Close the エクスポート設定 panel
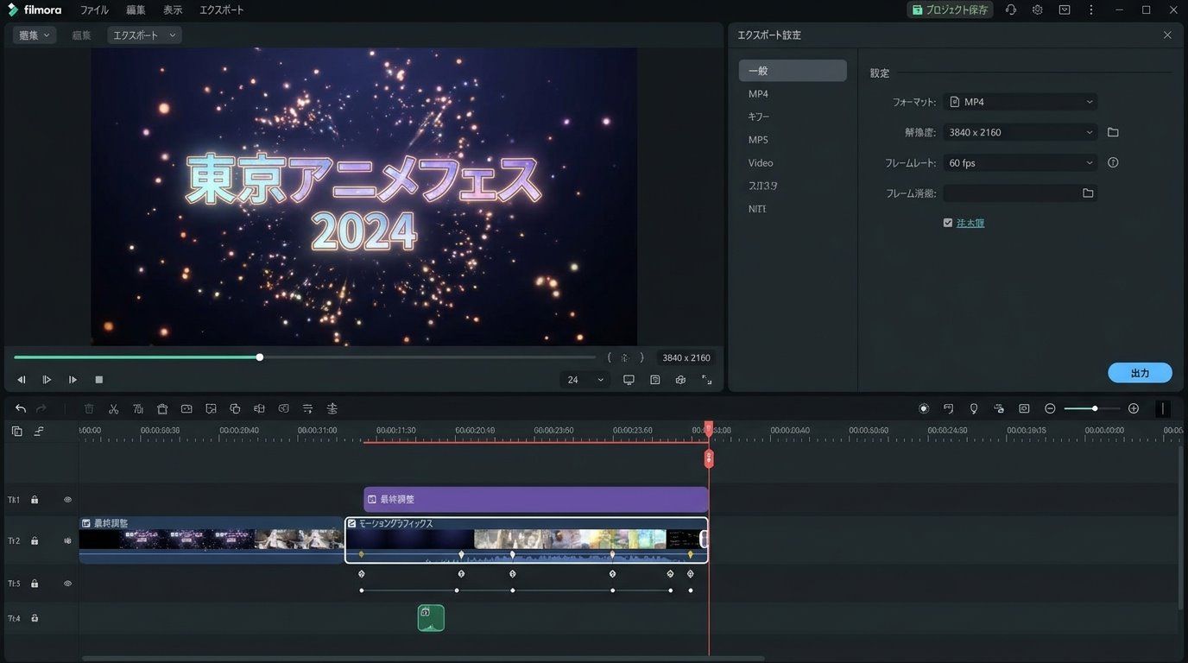Screen dimensions: 1188x663 1167,35
